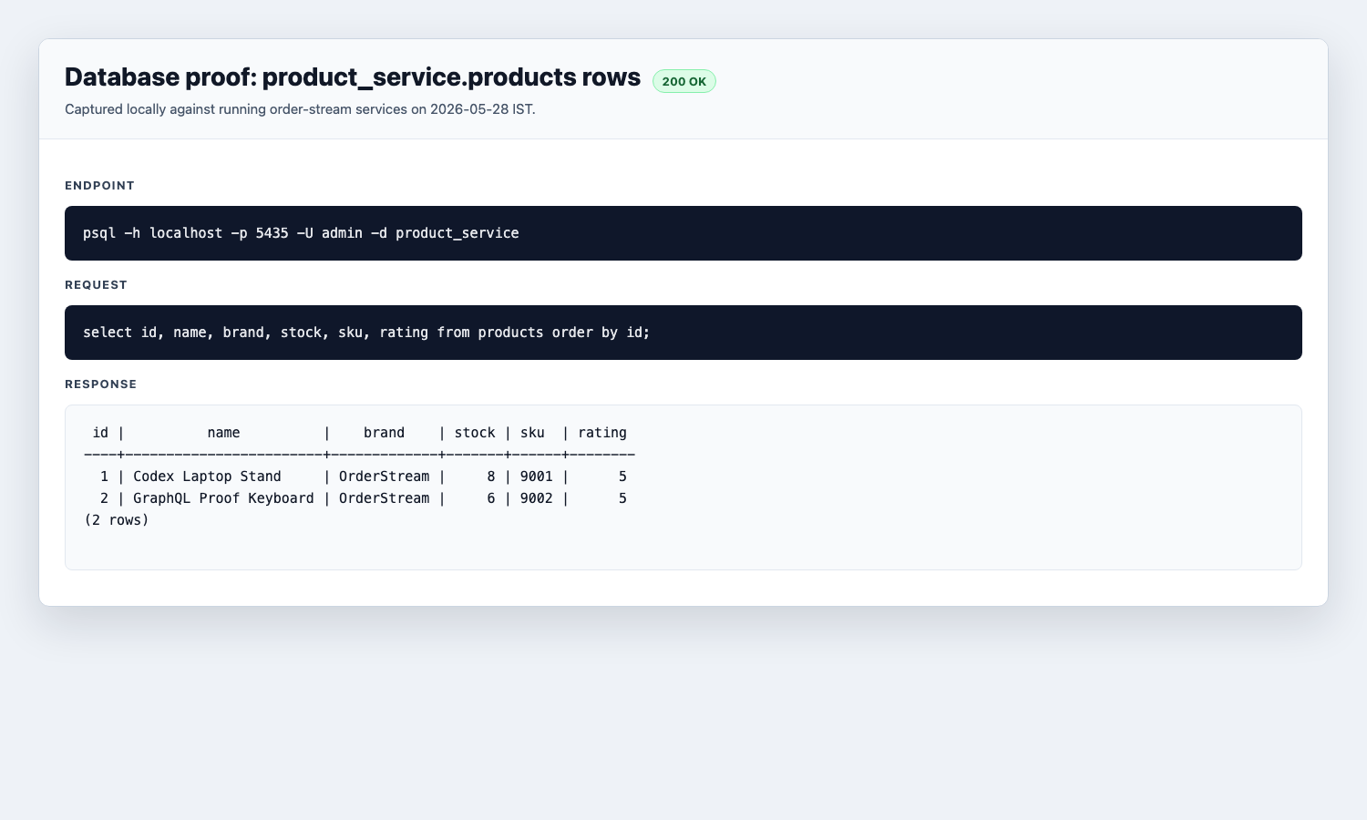Click the ENDPOINT section label
The height and width of the screenshot is (820, 1367).
[99, 186]
